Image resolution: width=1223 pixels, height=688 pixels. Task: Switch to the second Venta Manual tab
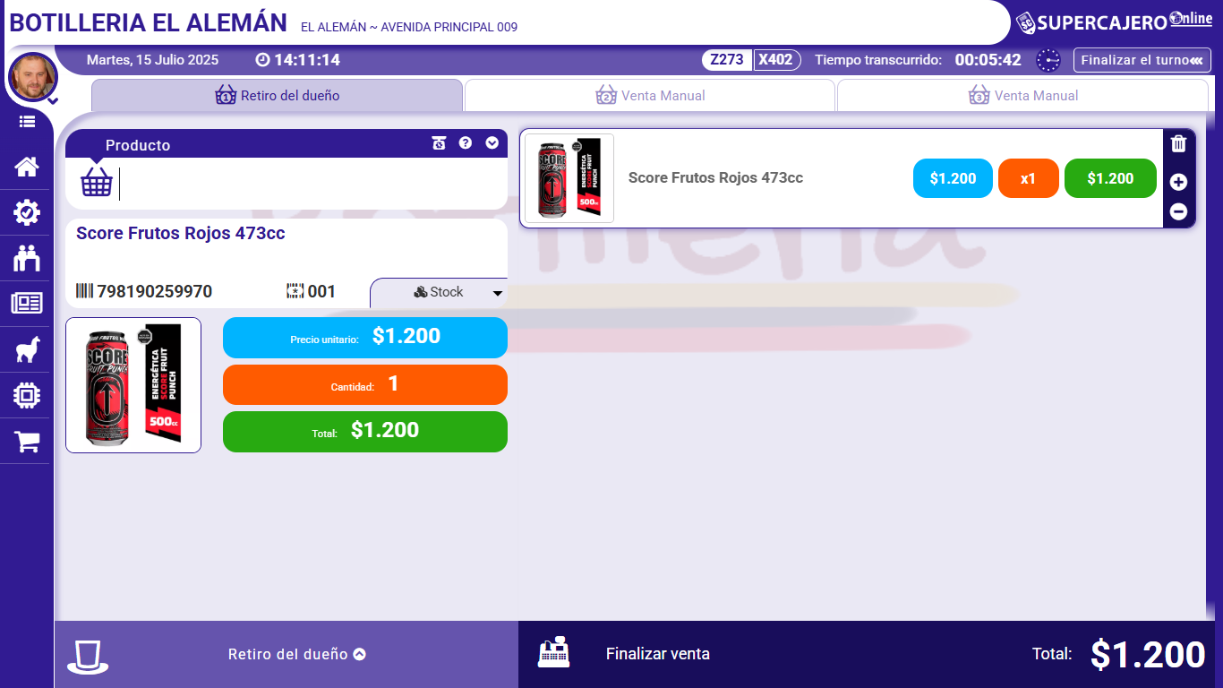click(x=650, y=95)
